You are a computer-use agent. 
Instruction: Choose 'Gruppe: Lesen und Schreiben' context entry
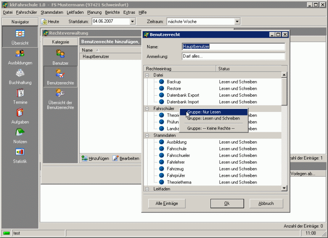pyautogui.click(x=213, y=118)
